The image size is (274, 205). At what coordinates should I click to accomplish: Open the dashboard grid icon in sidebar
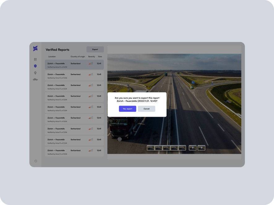tap(35, 59)
